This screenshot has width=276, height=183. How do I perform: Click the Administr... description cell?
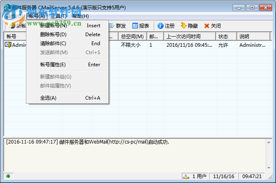click(252, 45)
